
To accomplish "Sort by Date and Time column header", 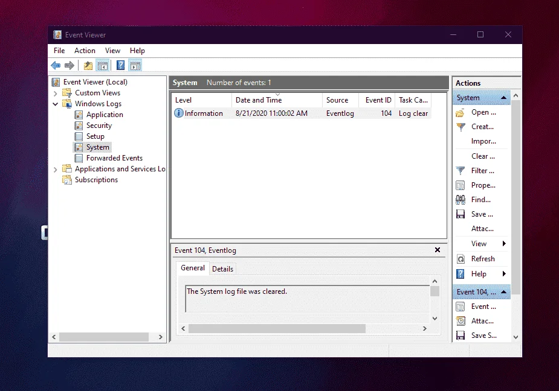I will coord(277,100).
